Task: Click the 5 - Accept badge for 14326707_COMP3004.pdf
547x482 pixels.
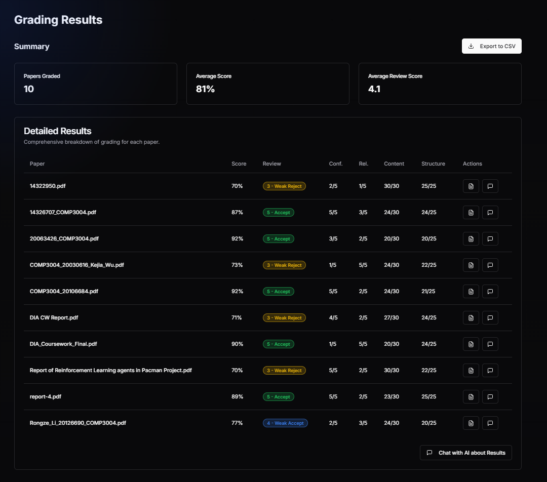Action: tap(278, 212)
